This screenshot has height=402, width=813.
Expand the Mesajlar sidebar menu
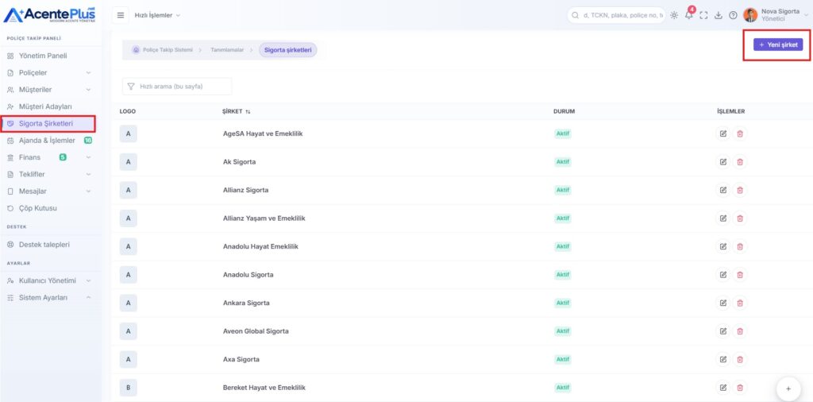click(50, 191)
